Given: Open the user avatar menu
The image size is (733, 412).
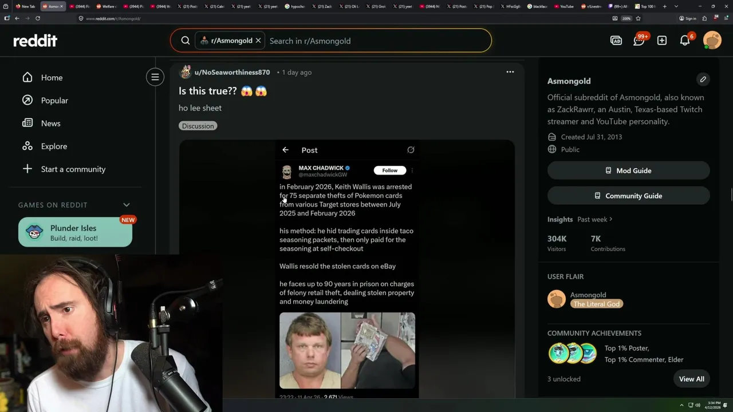Looking at the screenshot, I should pos(712,41).
